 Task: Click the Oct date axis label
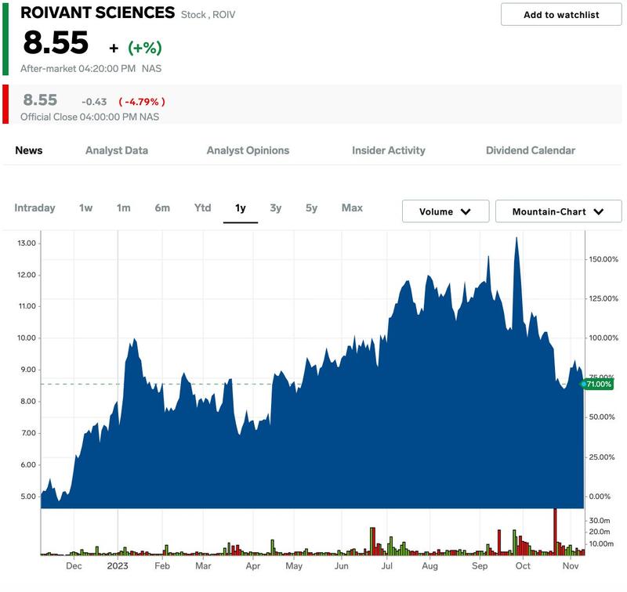[523, 566]
